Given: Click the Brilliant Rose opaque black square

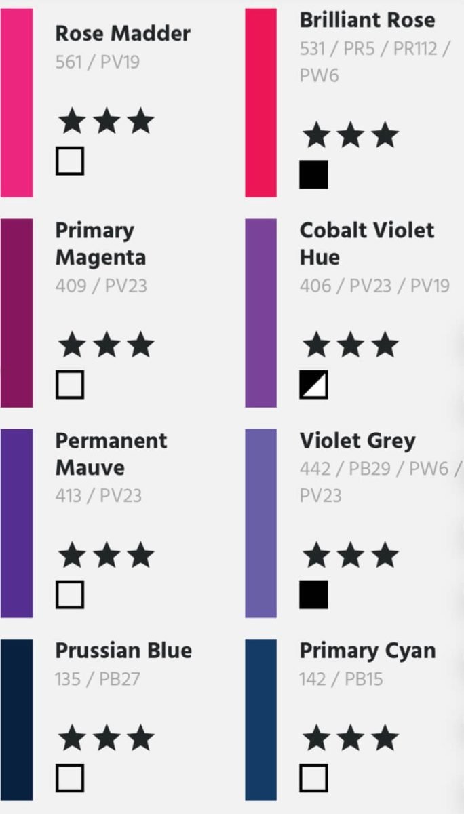Looking at the screenshot, I should coord(313,174).
